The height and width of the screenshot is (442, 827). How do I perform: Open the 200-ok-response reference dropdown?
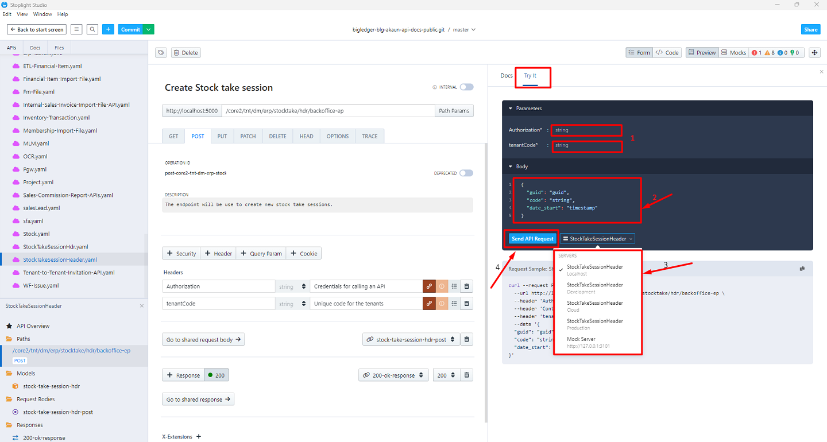(394, 375)
